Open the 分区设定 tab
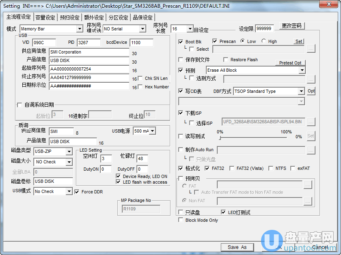The image size is (341, 255). point(118,17)
